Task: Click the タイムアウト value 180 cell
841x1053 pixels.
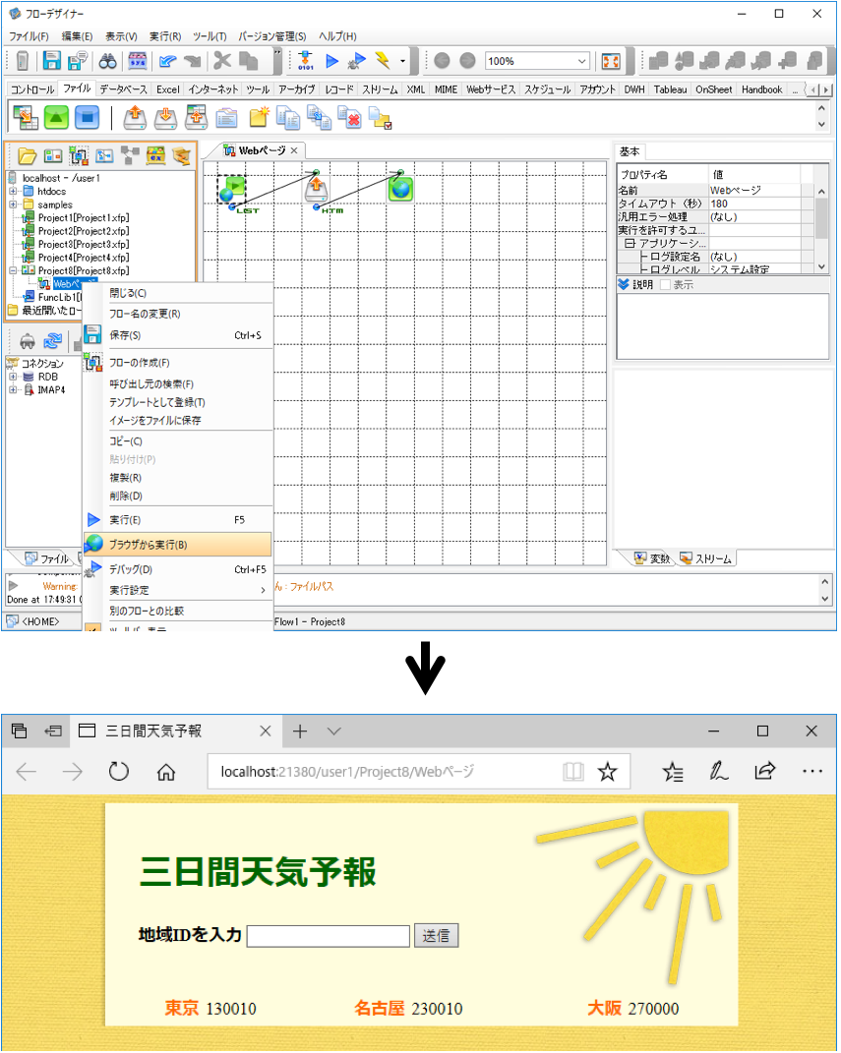Action: coord(754,204)
